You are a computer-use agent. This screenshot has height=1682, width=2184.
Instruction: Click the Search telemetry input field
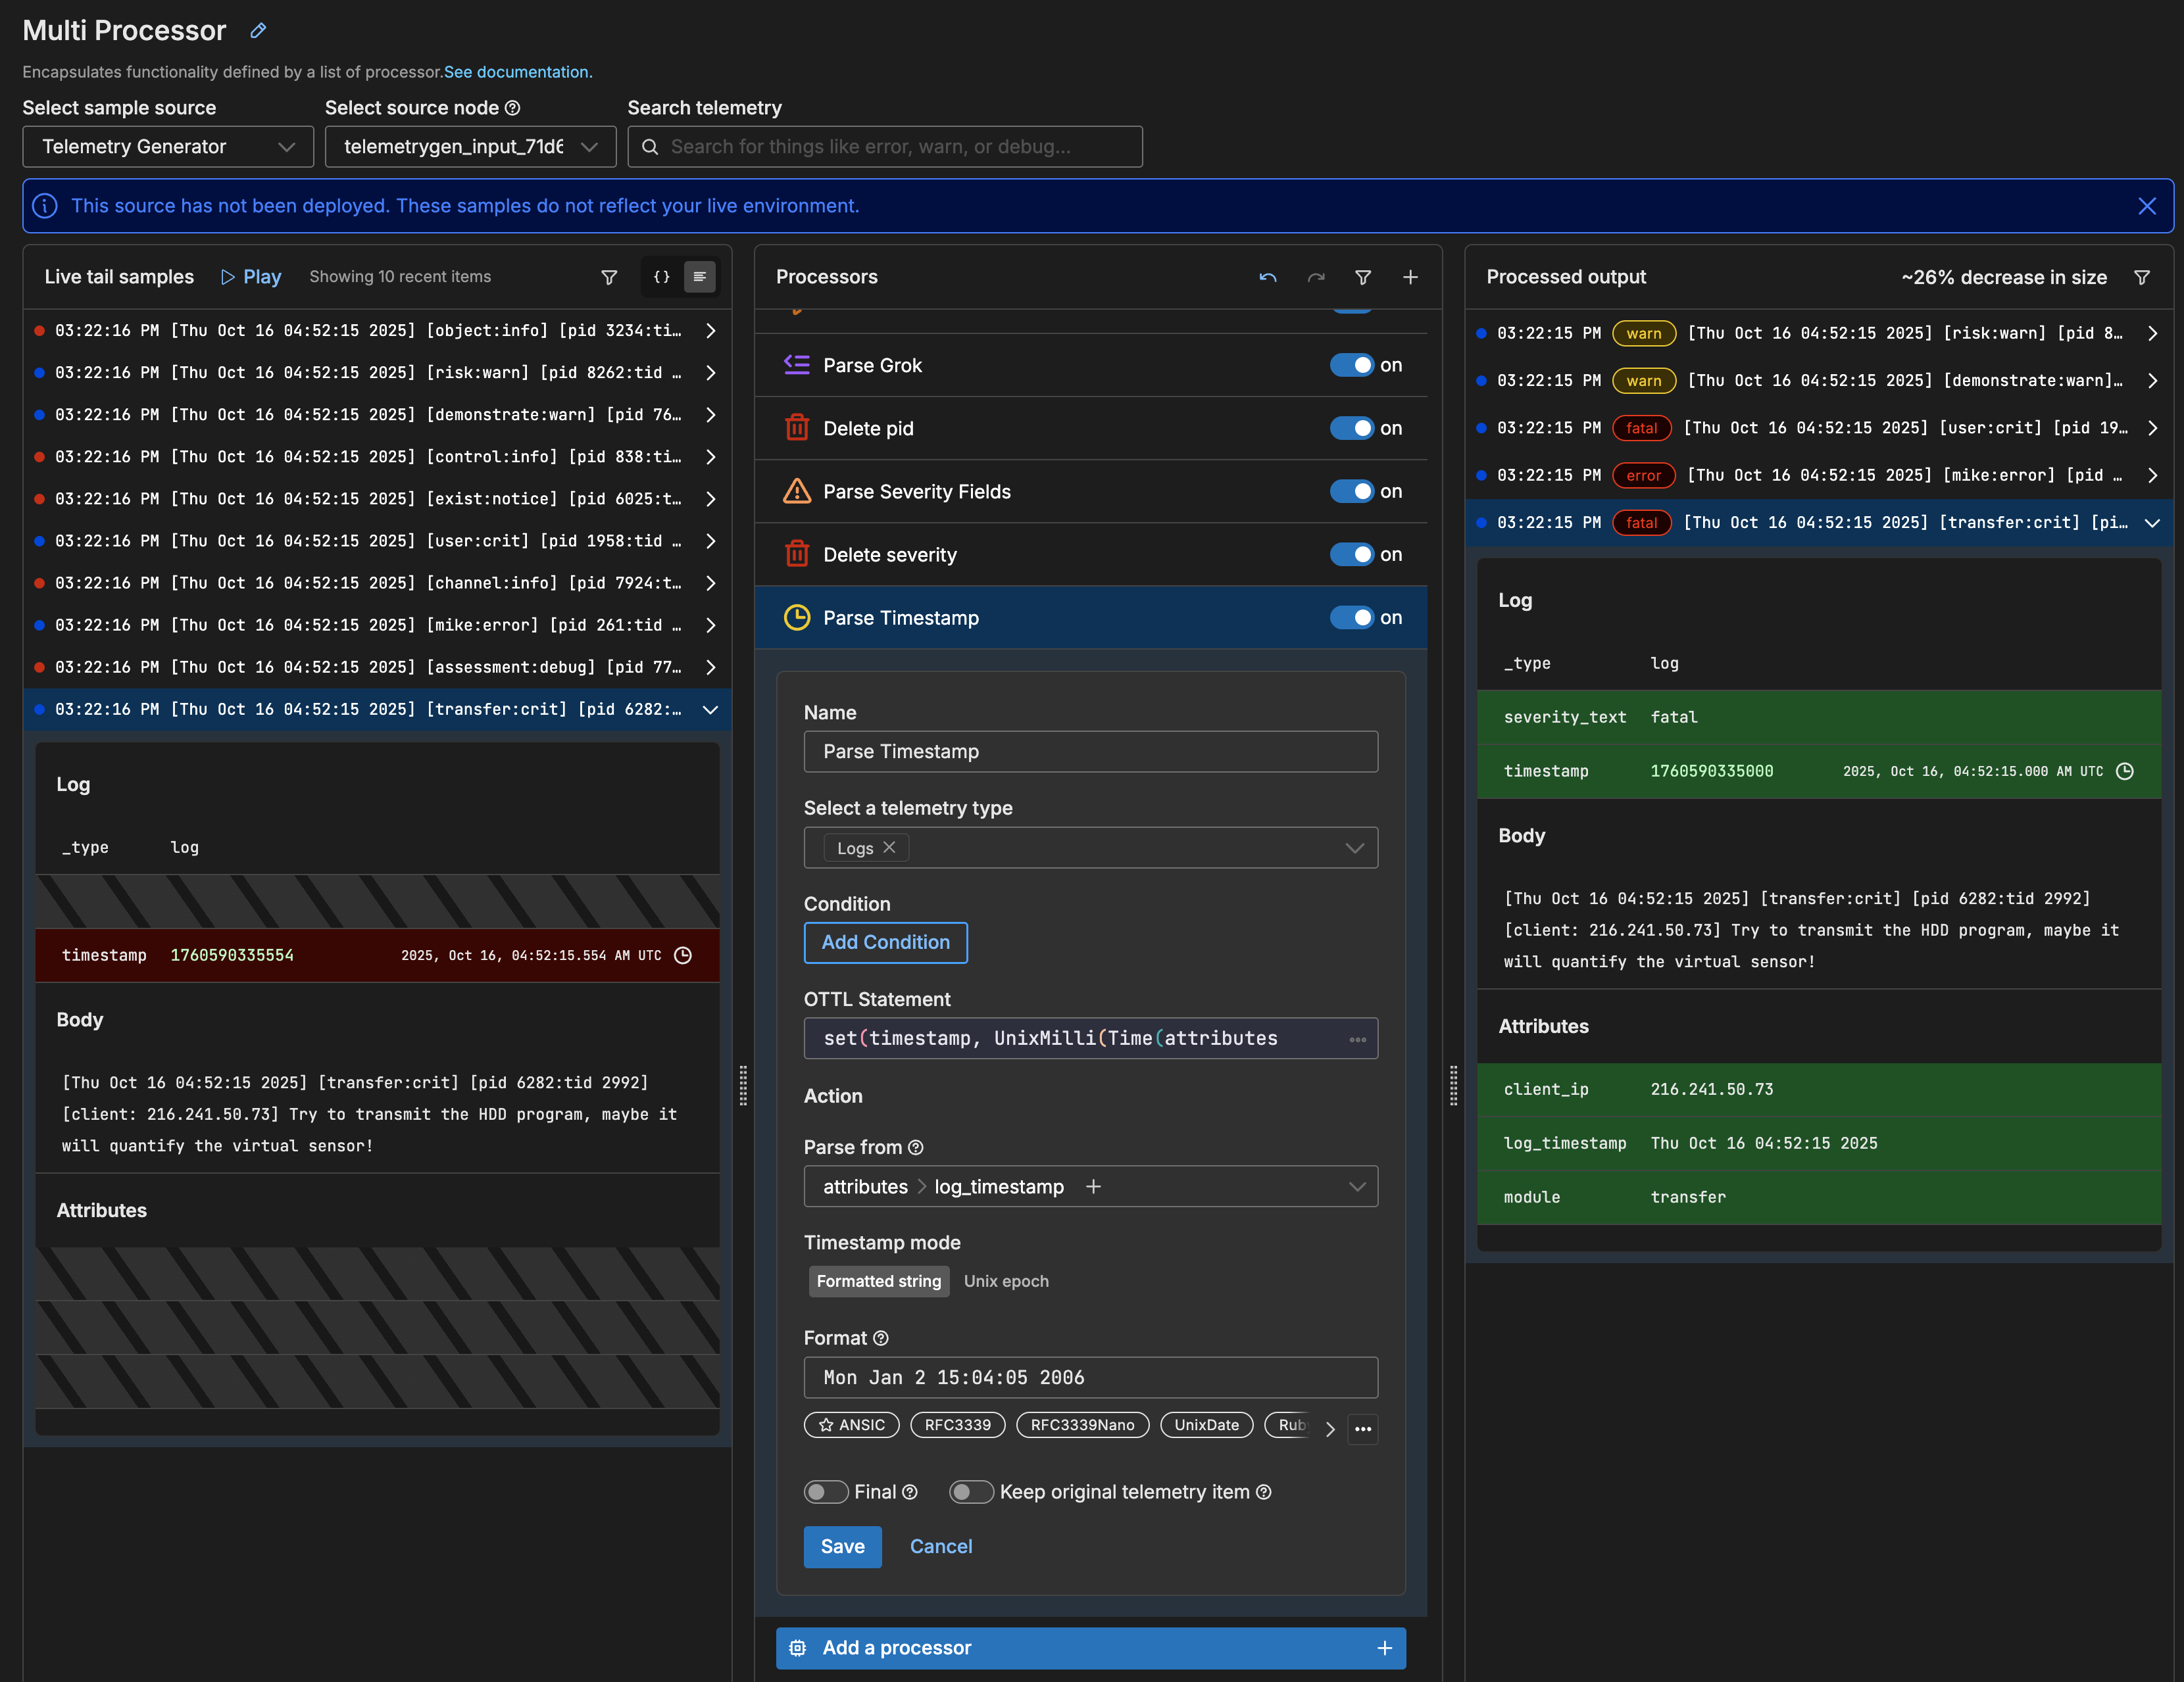point(885,147)
